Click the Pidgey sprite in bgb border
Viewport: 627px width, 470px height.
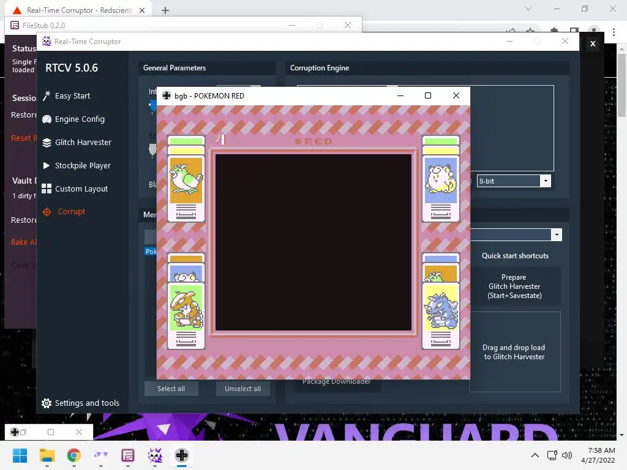pyautogui.click(x=186, y=181)
